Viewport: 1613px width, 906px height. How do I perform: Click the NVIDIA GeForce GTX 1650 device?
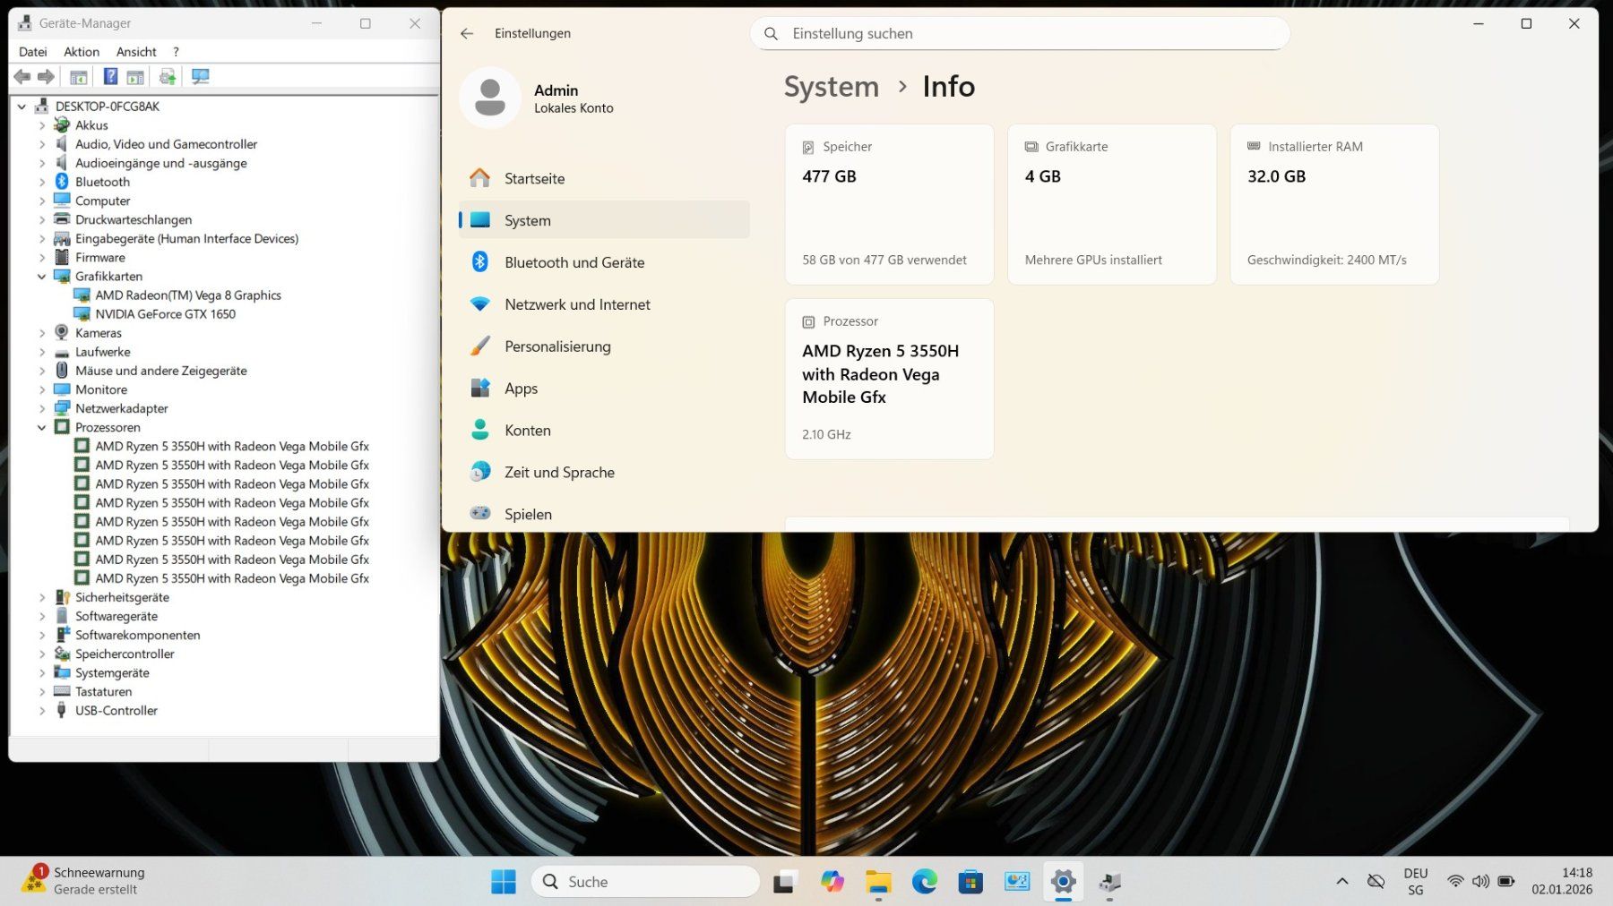point(165,313)
